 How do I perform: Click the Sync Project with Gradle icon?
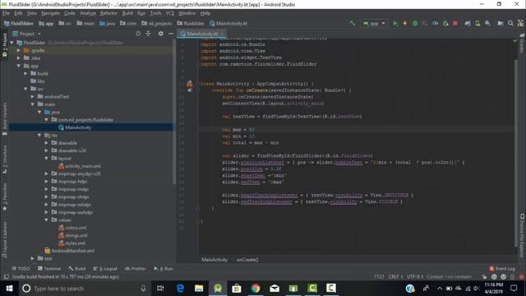(x=468, y=23)
